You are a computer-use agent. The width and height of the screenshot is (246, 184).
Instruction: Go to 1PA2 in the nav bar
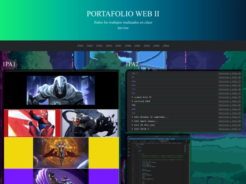pos(90,46)
